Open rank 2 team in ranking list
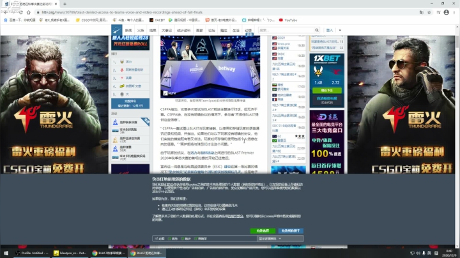 [x=130, y=70]
